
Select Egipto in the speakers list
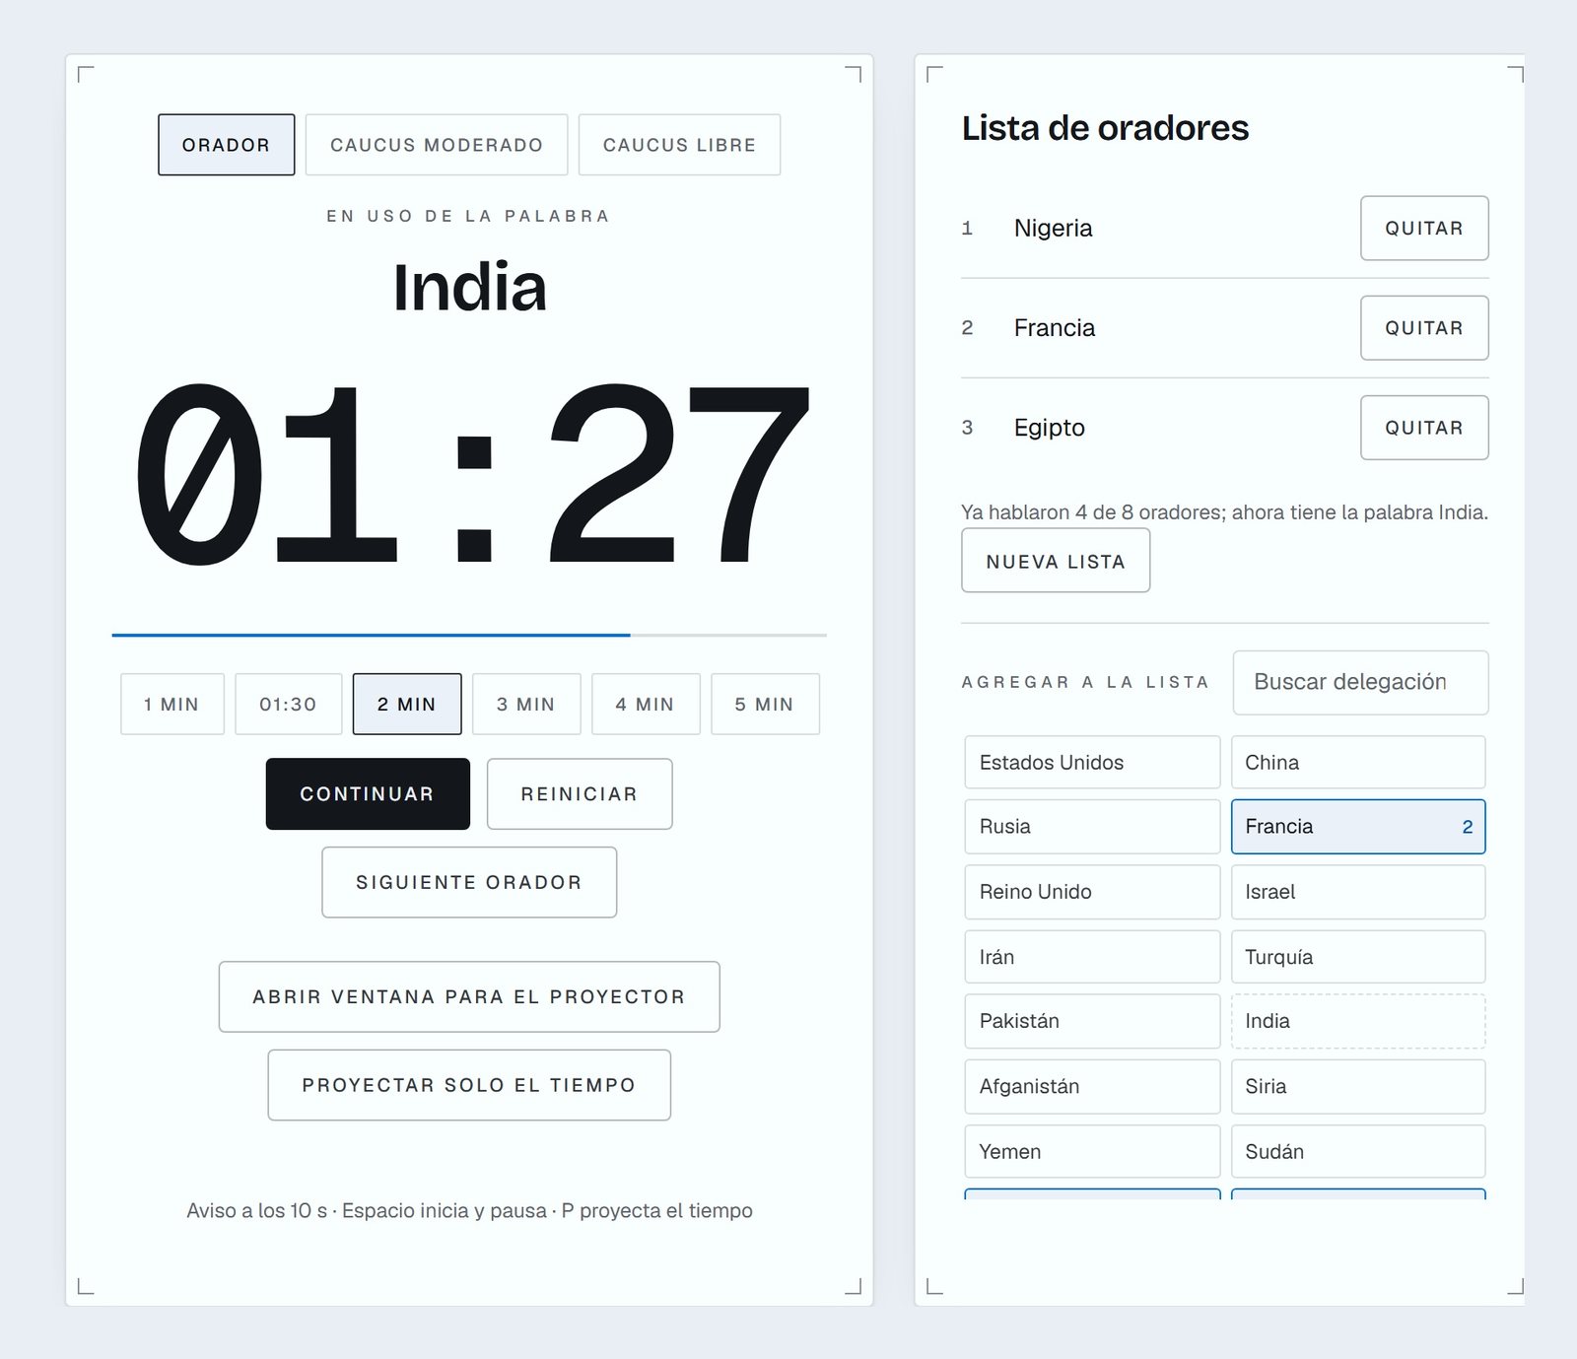[1049, 428]
